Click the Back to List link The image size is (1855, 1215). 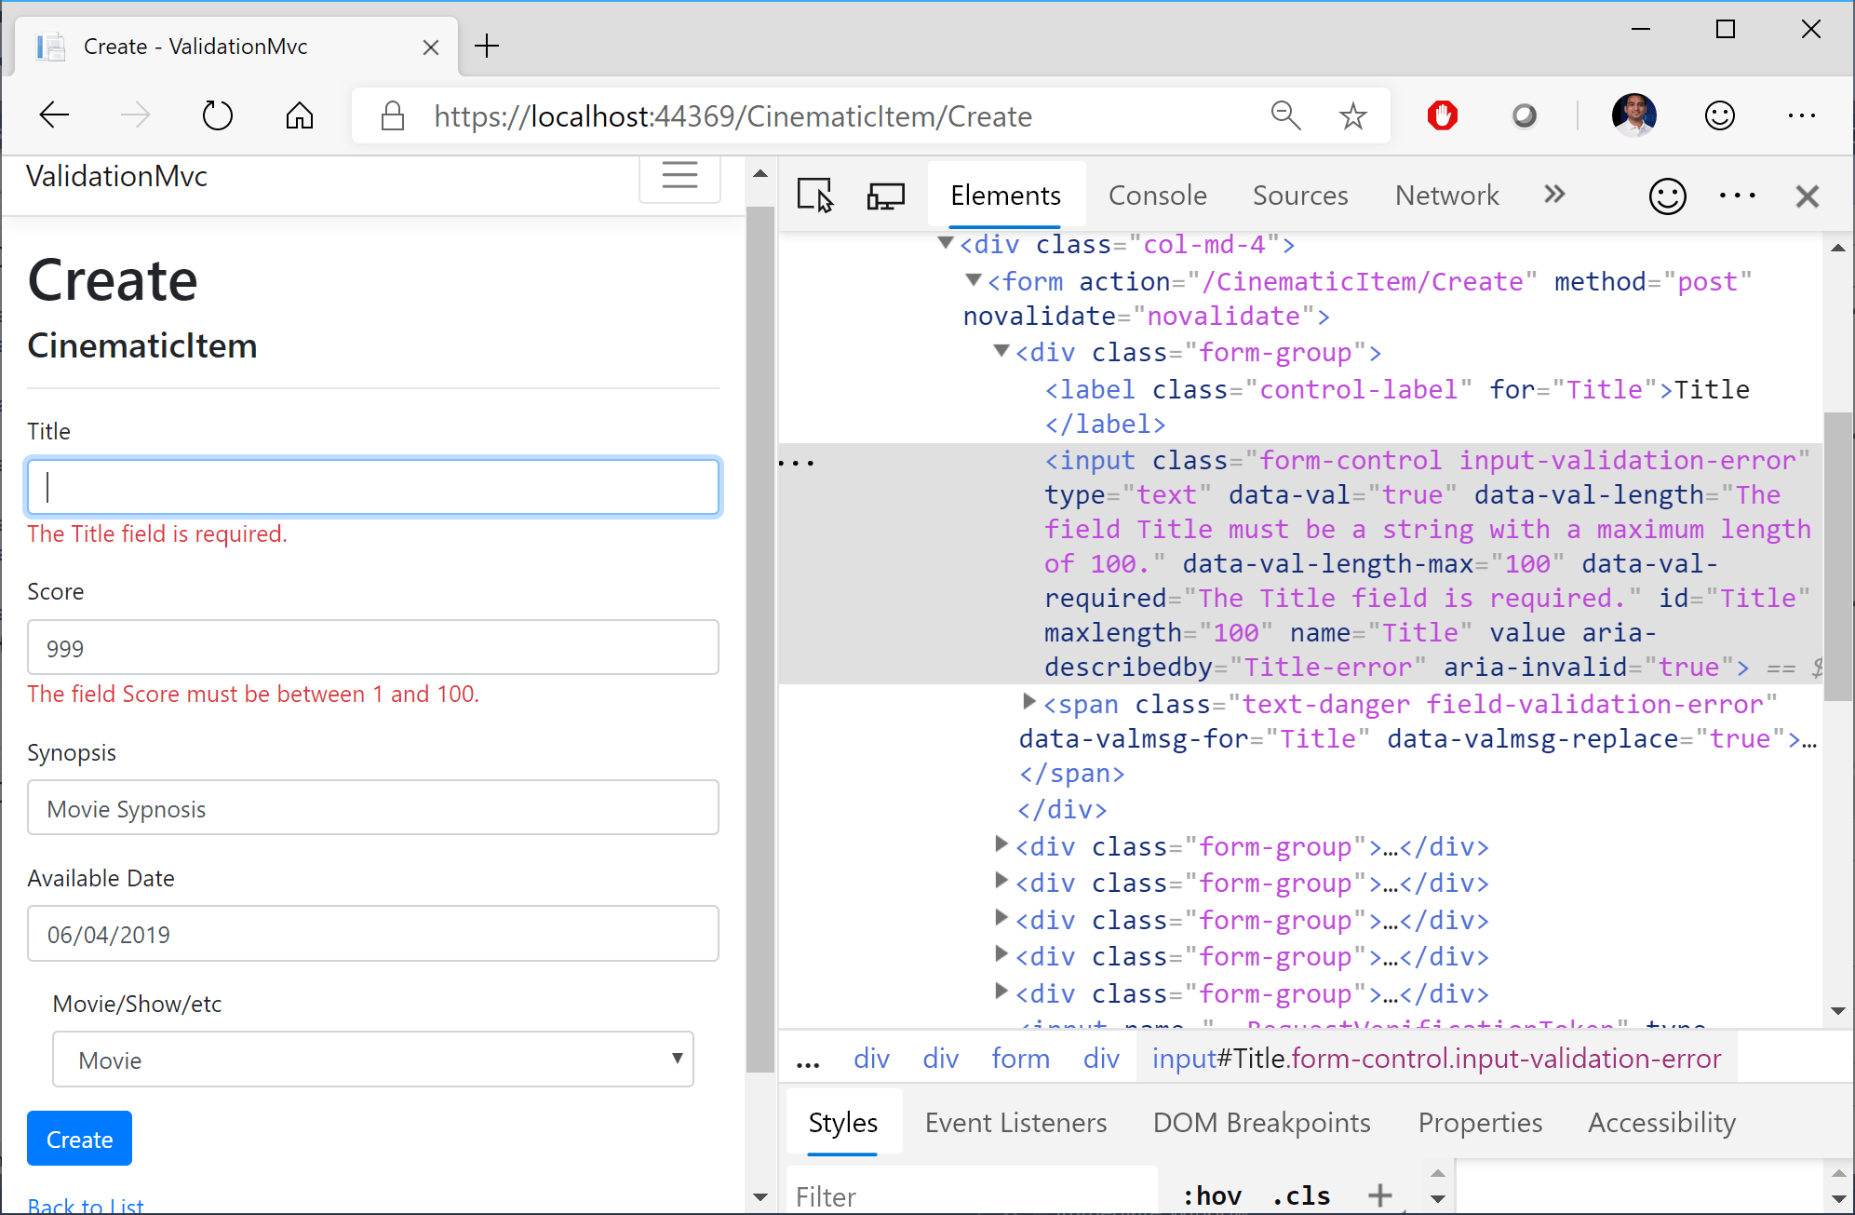coord(86,1204)
